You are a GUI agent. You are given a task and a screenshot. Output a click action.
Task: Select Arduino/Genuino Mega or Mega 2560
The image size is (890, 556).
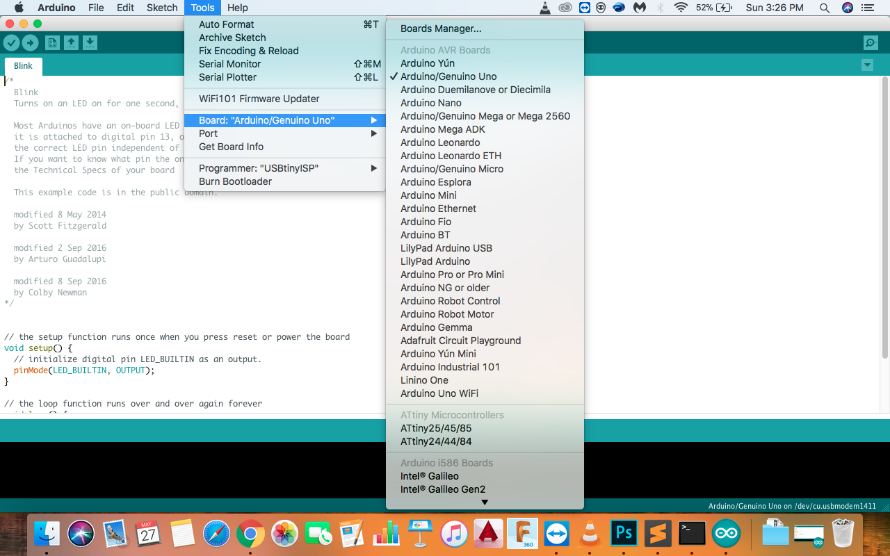click(x=485, y=116)
